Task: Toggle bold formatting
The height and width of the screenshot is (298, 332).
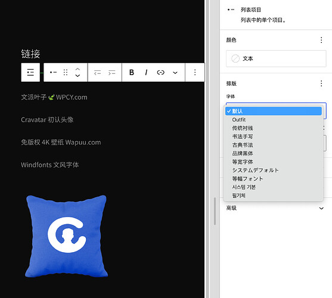Action: click(x=132, y=72)
